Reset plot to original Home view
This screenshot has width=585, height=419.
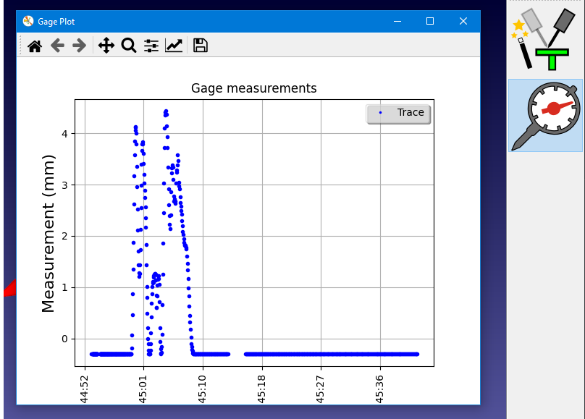point(34,46)
